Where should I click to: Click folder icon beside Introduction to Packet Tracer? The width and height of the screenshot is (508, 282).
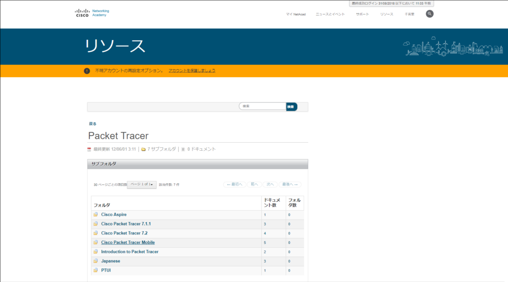point(96,252)
